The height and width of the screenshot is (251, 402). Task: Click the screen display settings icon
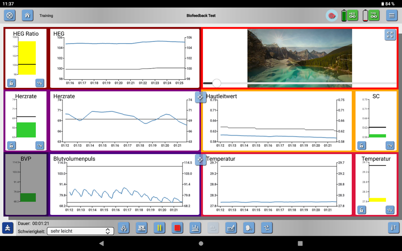click(x=141, y=227)
